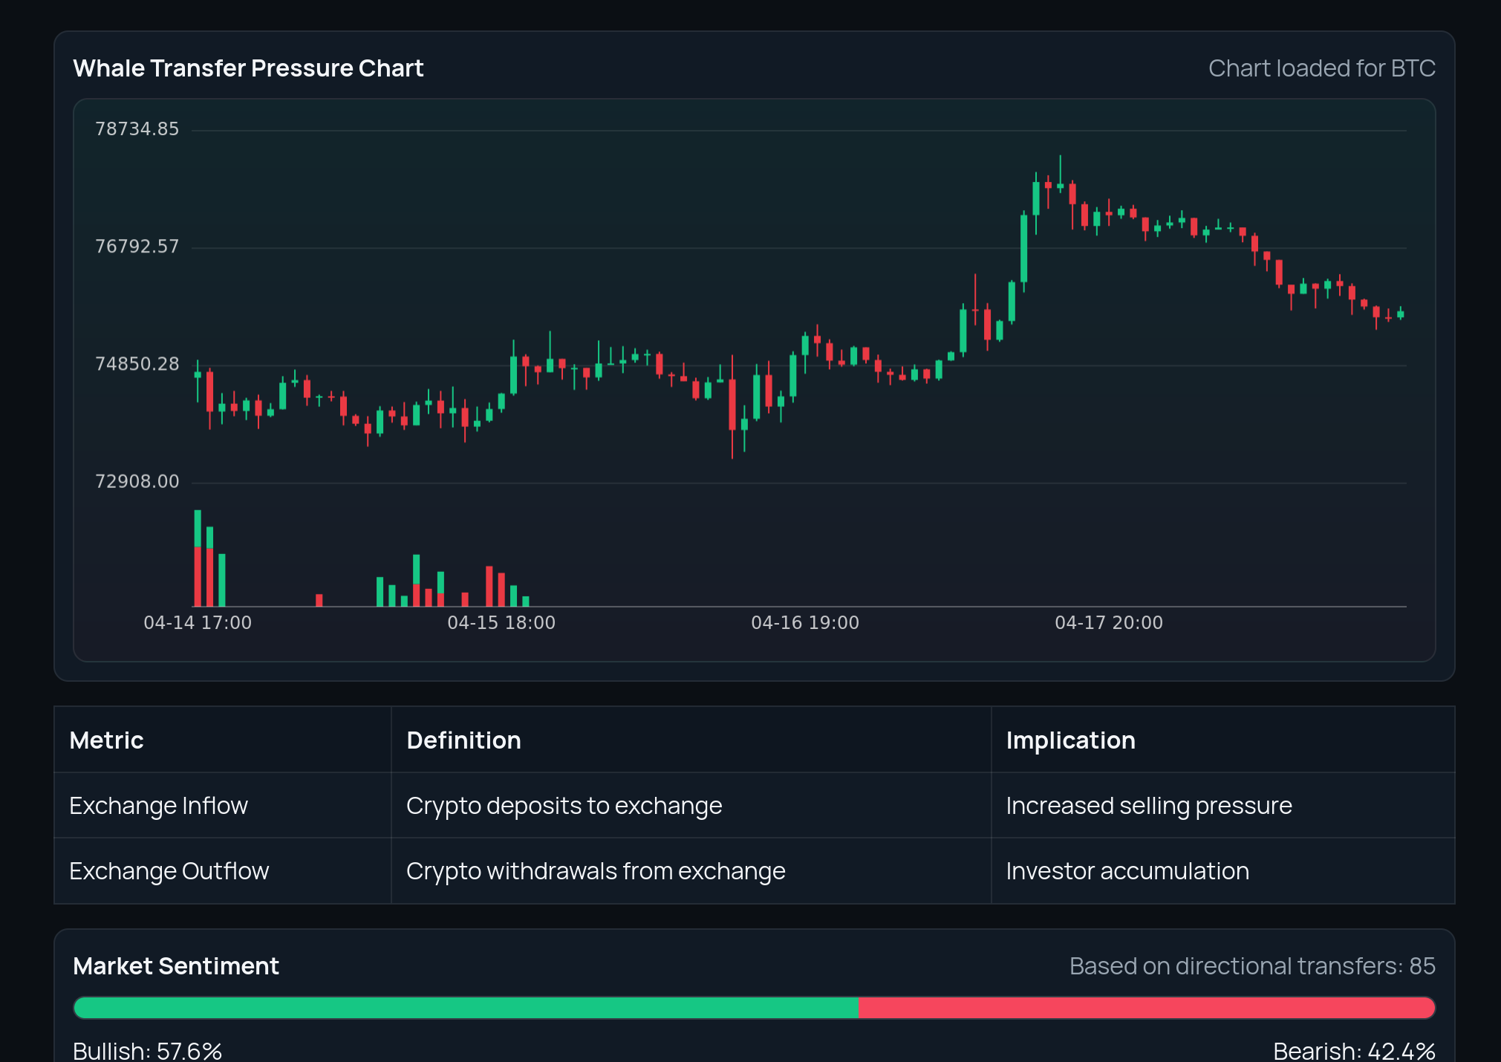Click the 'Increased selling pressure' cell
This screenshot has width=1501, height=1062.
pyautogui.click(x=1149, y=806)
